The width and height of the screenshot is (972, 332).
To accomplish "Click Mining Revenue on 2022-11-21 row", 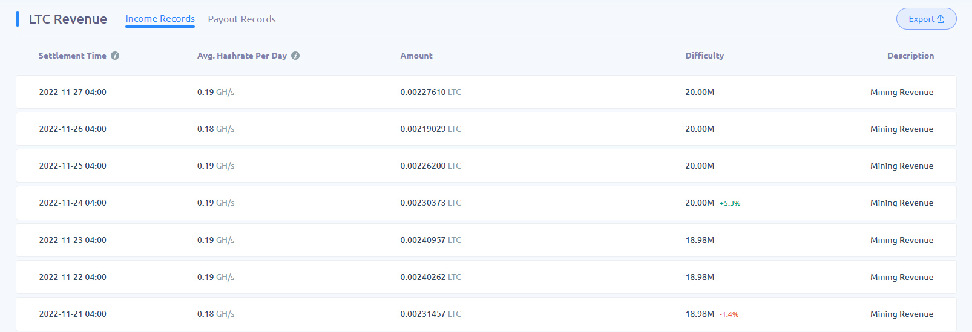I will pyautogui.click(x=902, y=314).
